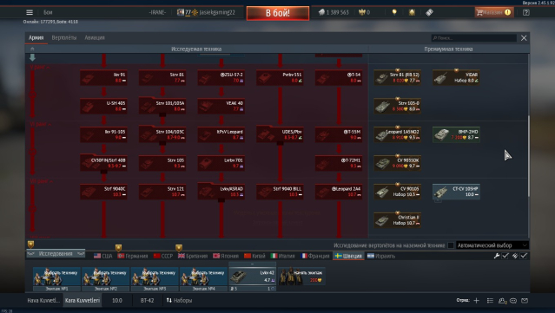555x313 pixels.
Task: Open the Автоматический выбор dropdown
Action: pos(492,245)
